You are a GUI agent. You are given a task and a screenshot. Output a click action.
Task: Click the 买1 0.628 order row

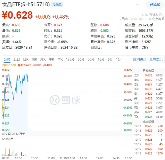[x=148, y=98]
